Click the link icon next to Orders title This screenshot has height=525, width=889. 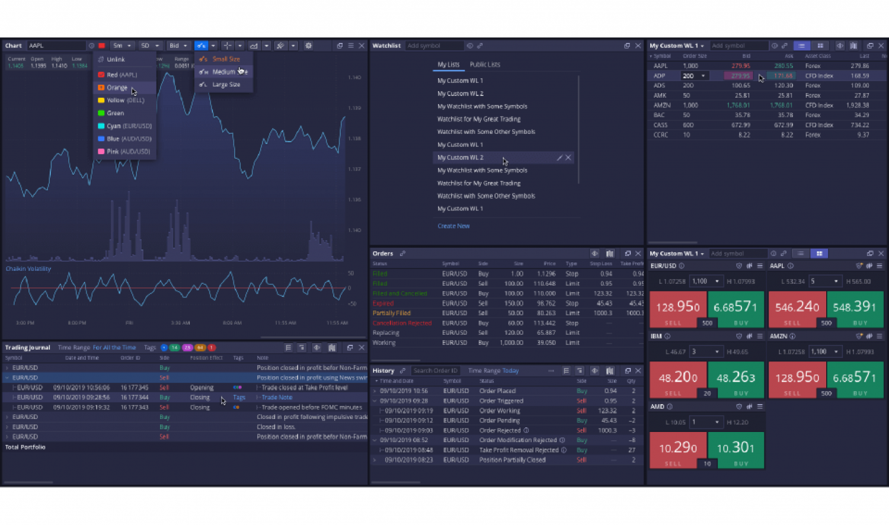pyautogui.click(x=402, y=254)
